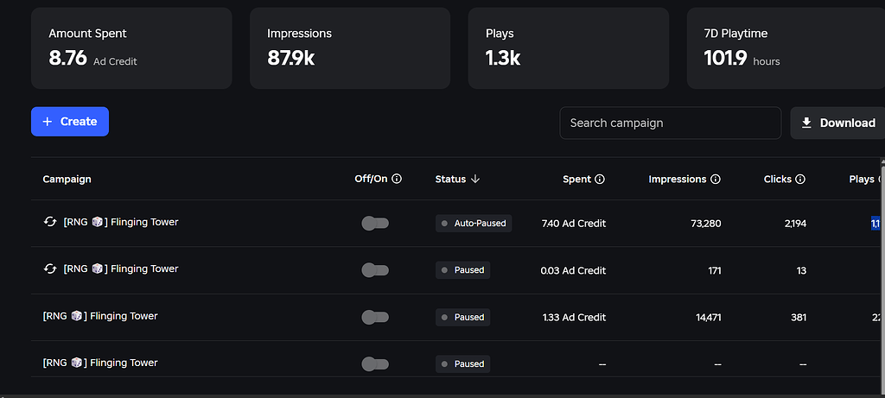The height and width of the screenshot is (398, 885).
Task: Click the sync icon beside the second Flinging Tower campaign
Action: (x=50, y=268)
